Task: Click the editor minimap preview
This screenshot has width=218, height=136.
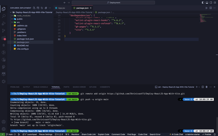Action: (x=207, y=18)
